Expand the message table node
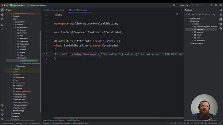Viewport: 223px width, 125px height. [x=193, y=30]
